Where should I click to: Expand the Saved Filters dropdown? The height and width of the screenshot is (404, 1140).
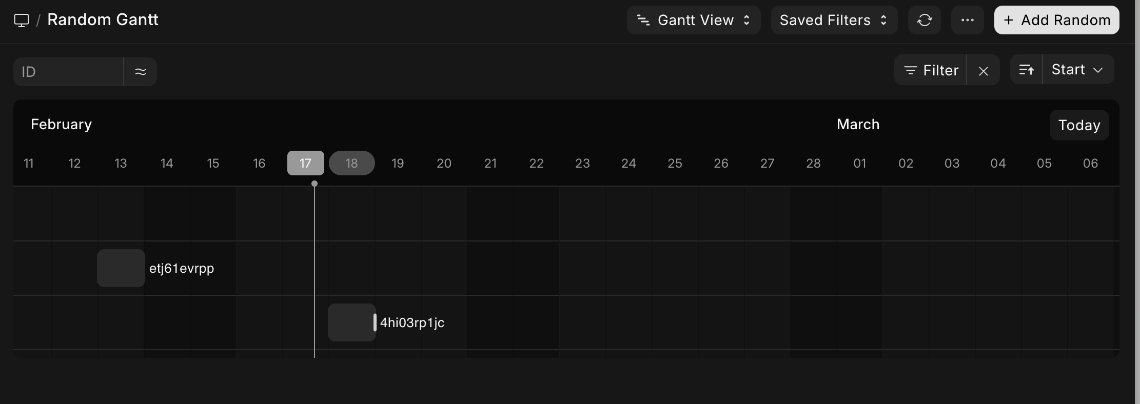click(834, 20)
